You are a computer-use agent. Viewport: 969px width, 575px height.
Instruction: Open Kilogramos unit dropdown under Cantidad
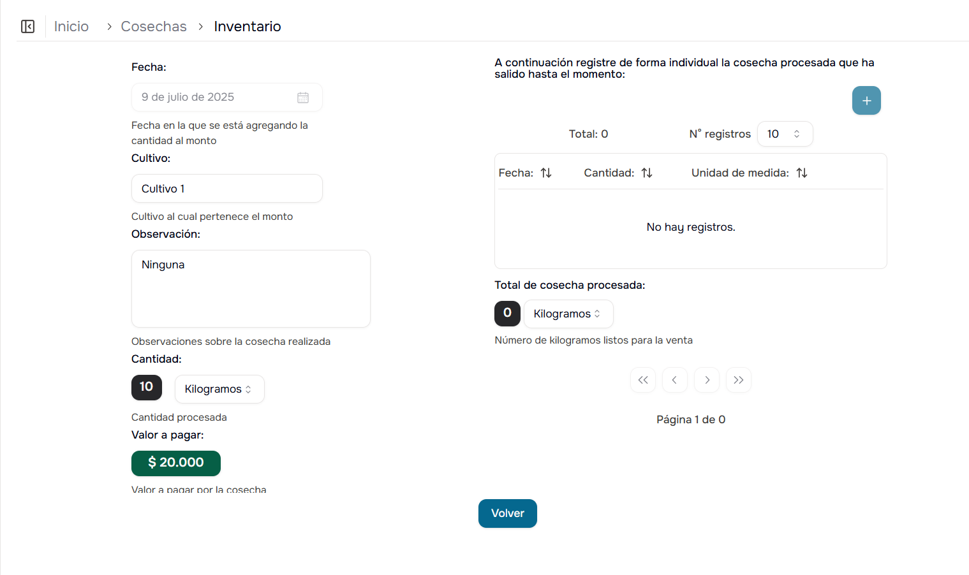click(219, 389)
